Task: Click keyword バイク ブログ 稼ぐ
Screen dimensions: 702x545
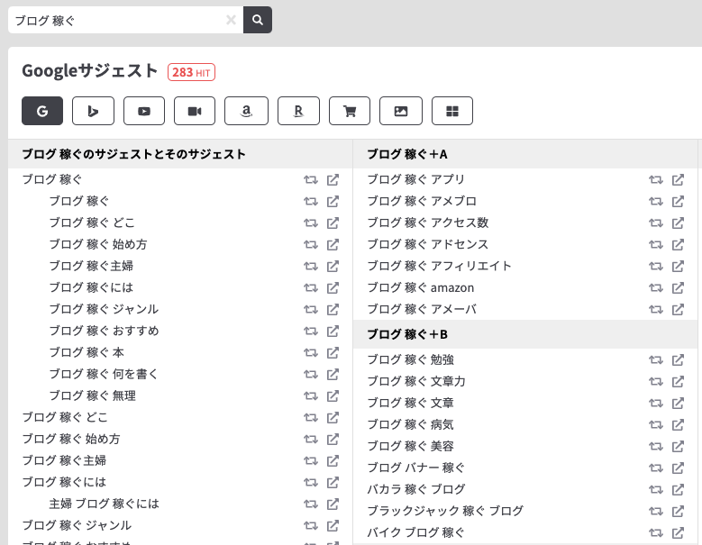Action: 416,532
